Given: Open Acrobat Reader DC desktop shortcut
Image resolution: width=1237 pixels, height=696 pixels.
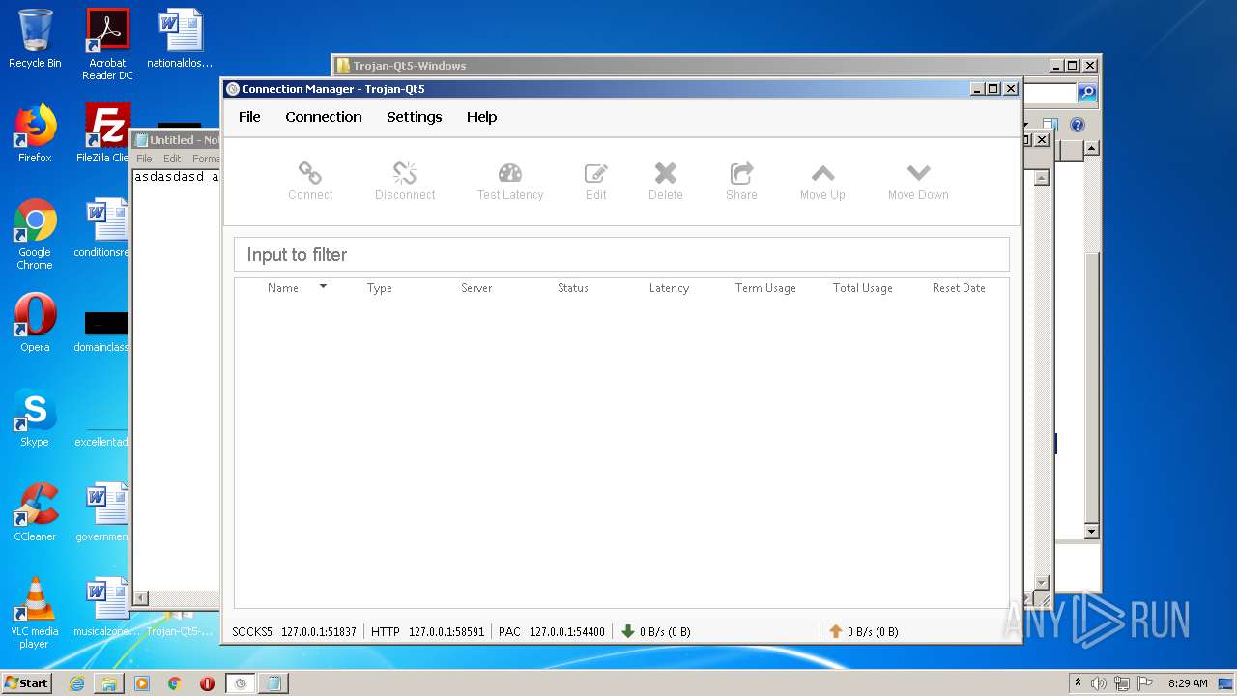Looking at the screenshot, I should click(x=107, y=44).
